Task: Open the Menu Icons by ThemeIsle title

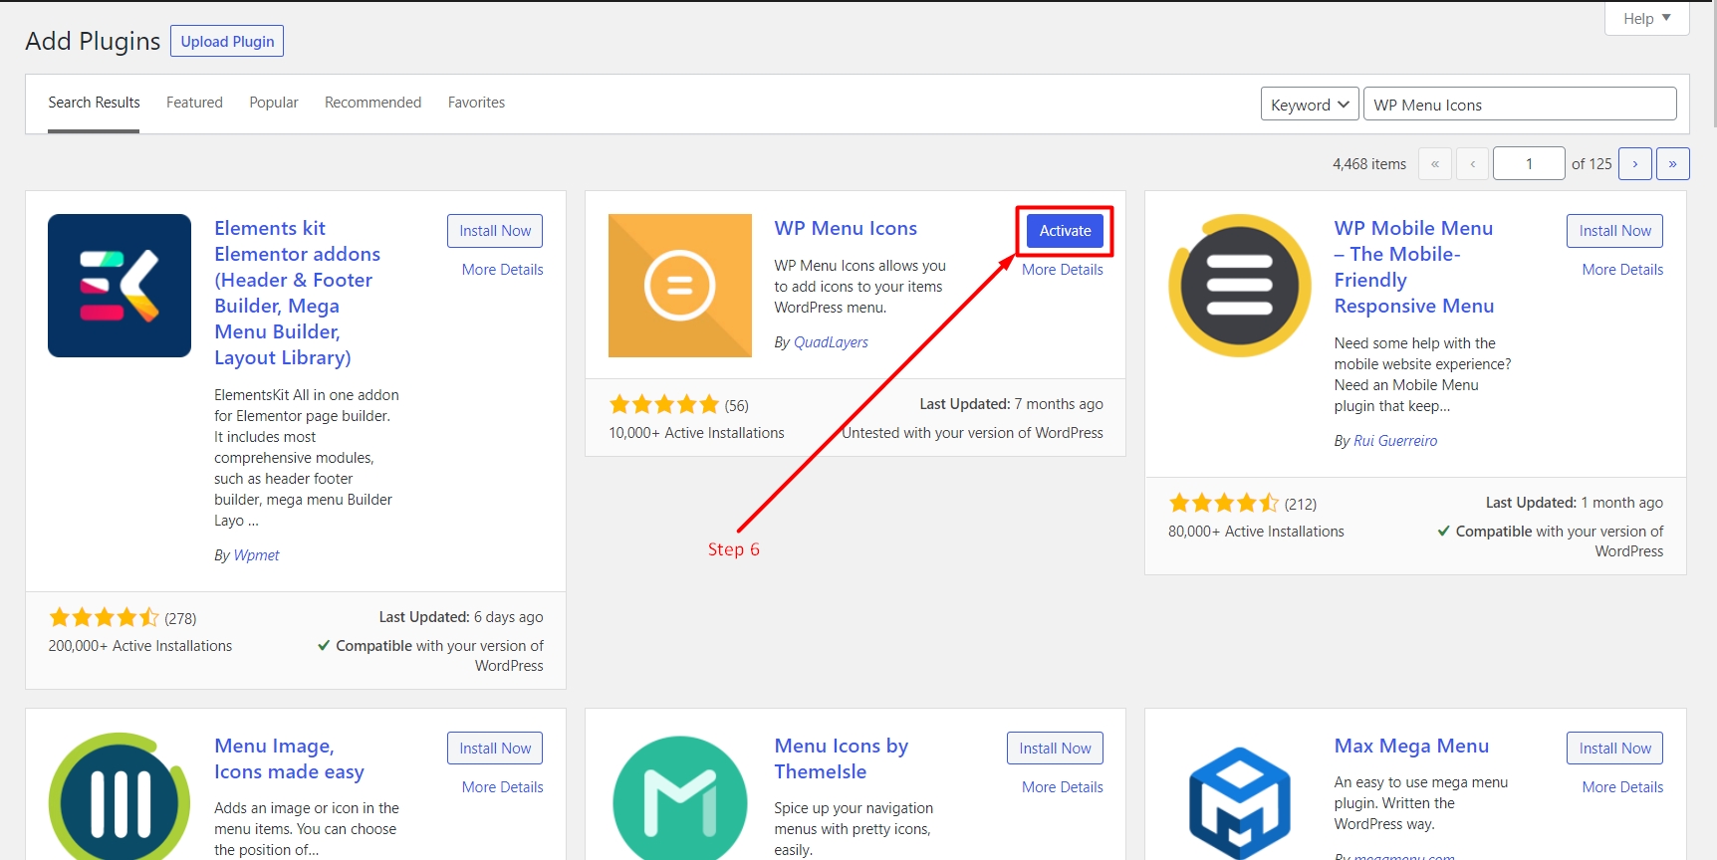Action: [x=841, y=758]
